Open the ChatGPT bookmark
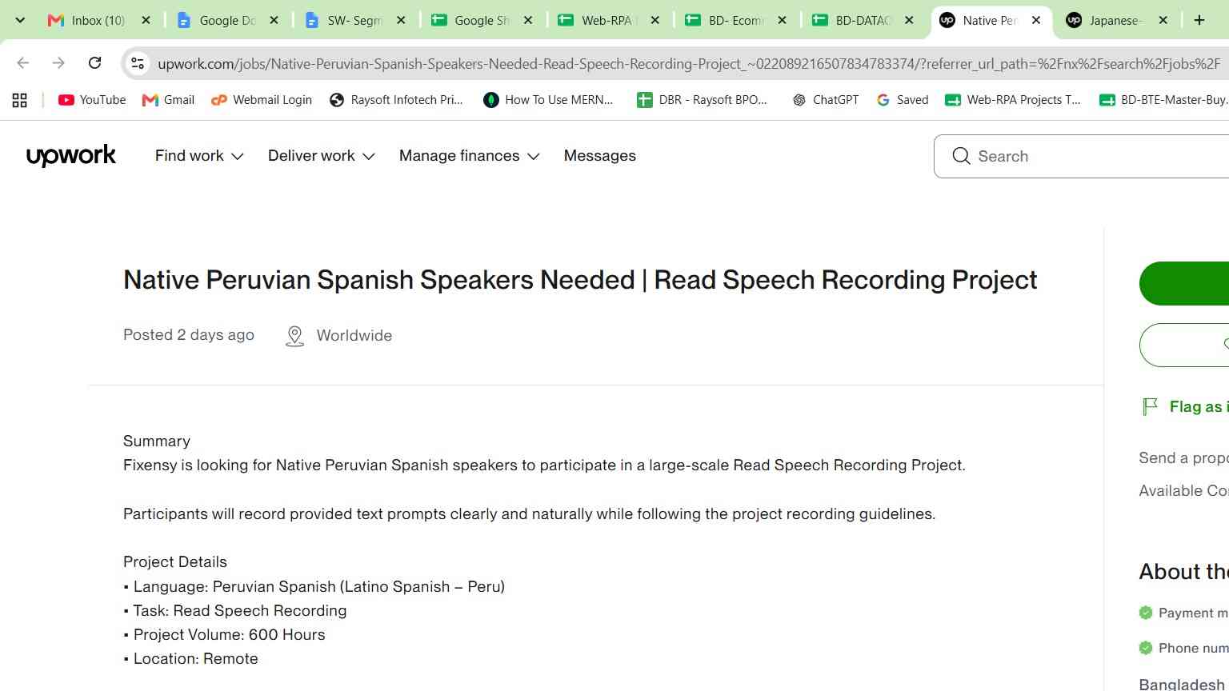 coord(825,100)
